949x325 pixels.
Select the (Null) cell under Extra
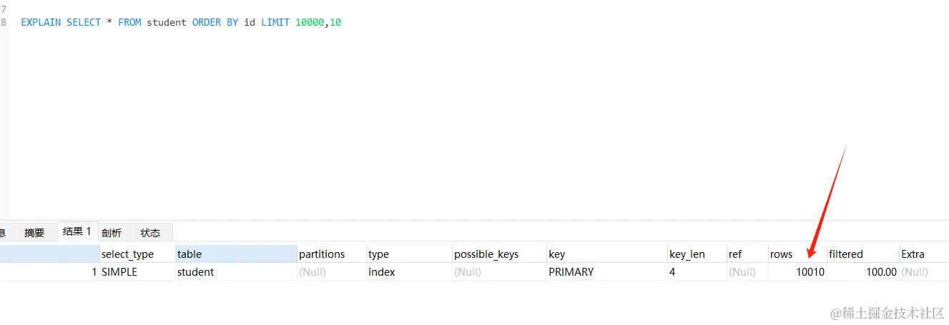pos(915,272)
